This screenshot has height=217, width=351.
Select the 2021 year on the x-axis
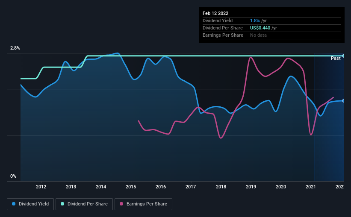click(x=311, y=187)
